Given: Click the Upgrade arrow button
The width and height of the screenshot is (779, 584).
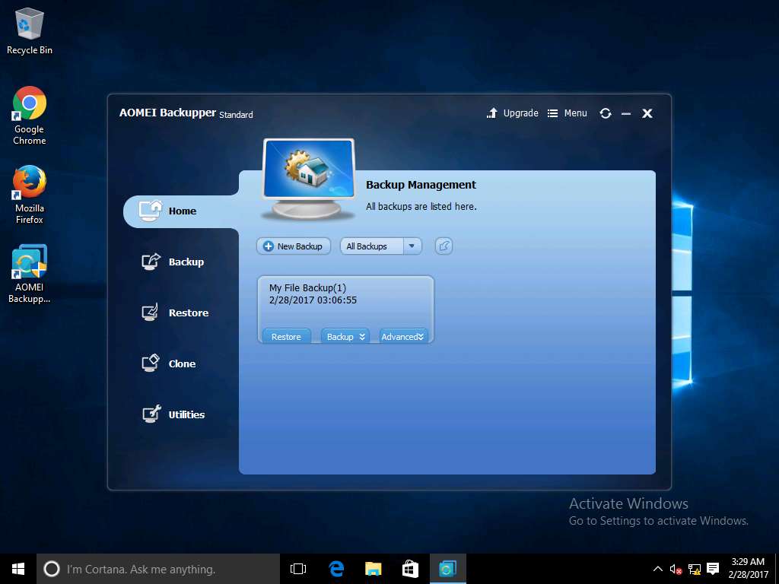Looking at the screenshot, I should pyautogui.click(x=512, y=113).
